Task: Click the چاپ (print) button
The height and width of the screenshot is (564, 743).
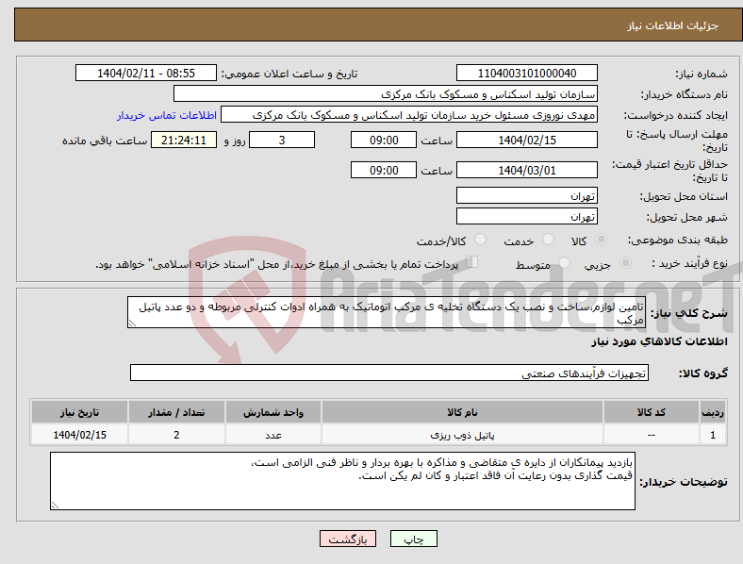Action: pyautogui.click(x=413, y=539)
